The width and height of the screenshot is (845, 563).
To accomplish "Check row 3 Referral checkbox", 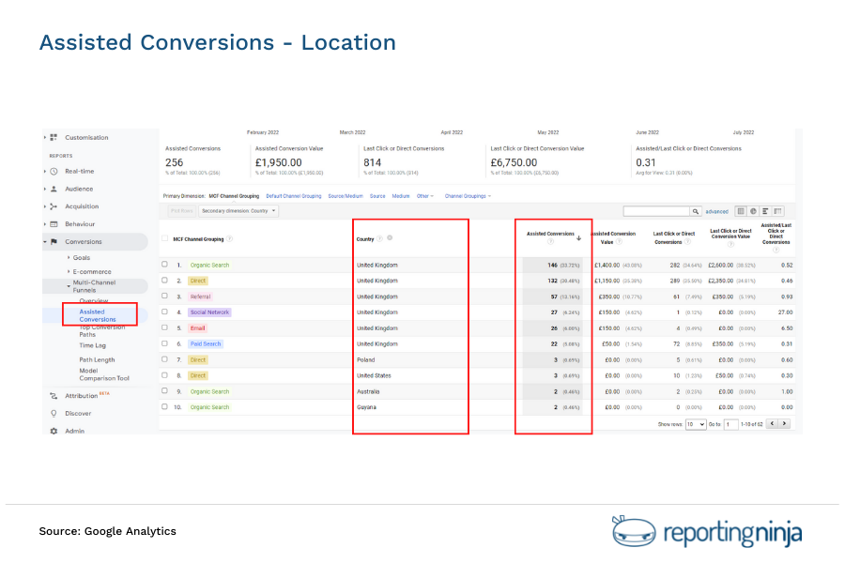I will click(165, 296).
